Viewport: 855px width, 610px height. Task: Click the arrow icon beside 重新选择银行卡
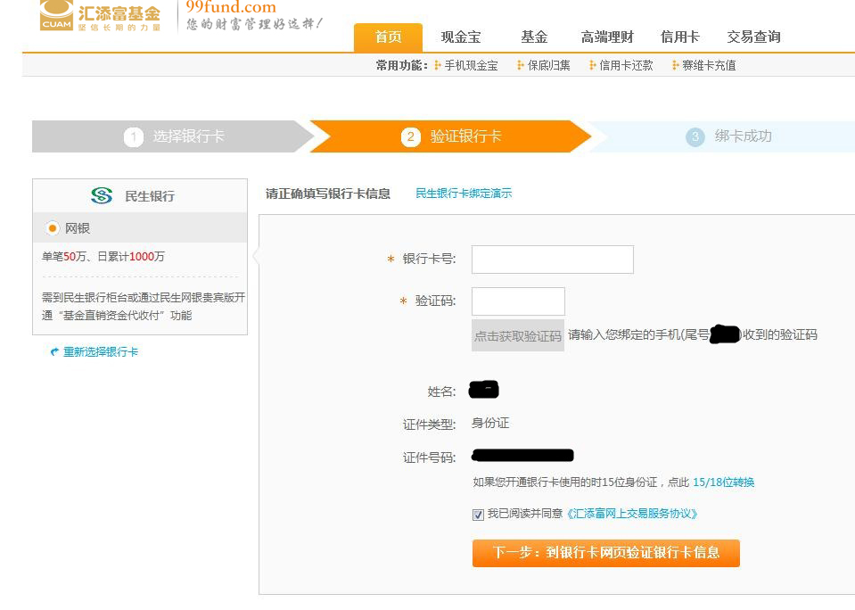[54, 352]
